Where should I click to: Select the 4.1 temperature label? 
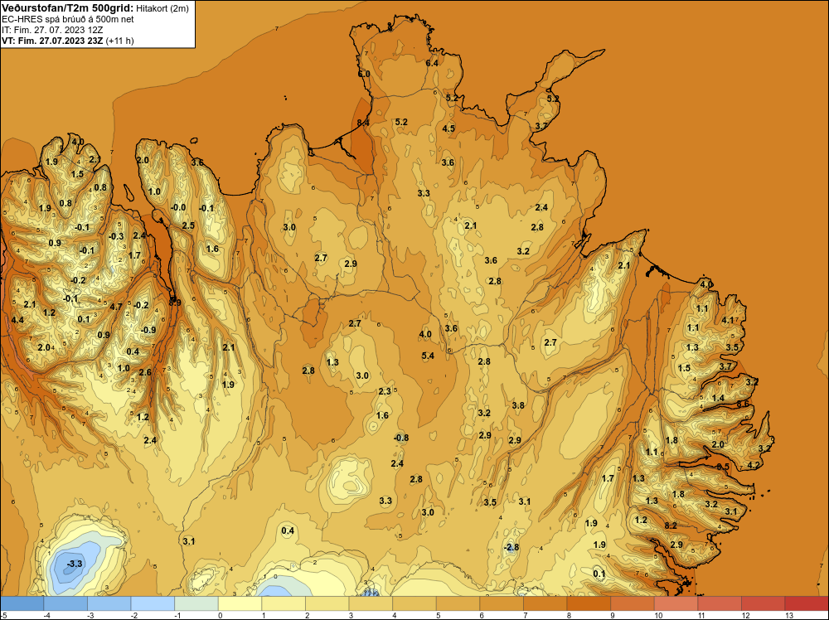coord(728,320)
